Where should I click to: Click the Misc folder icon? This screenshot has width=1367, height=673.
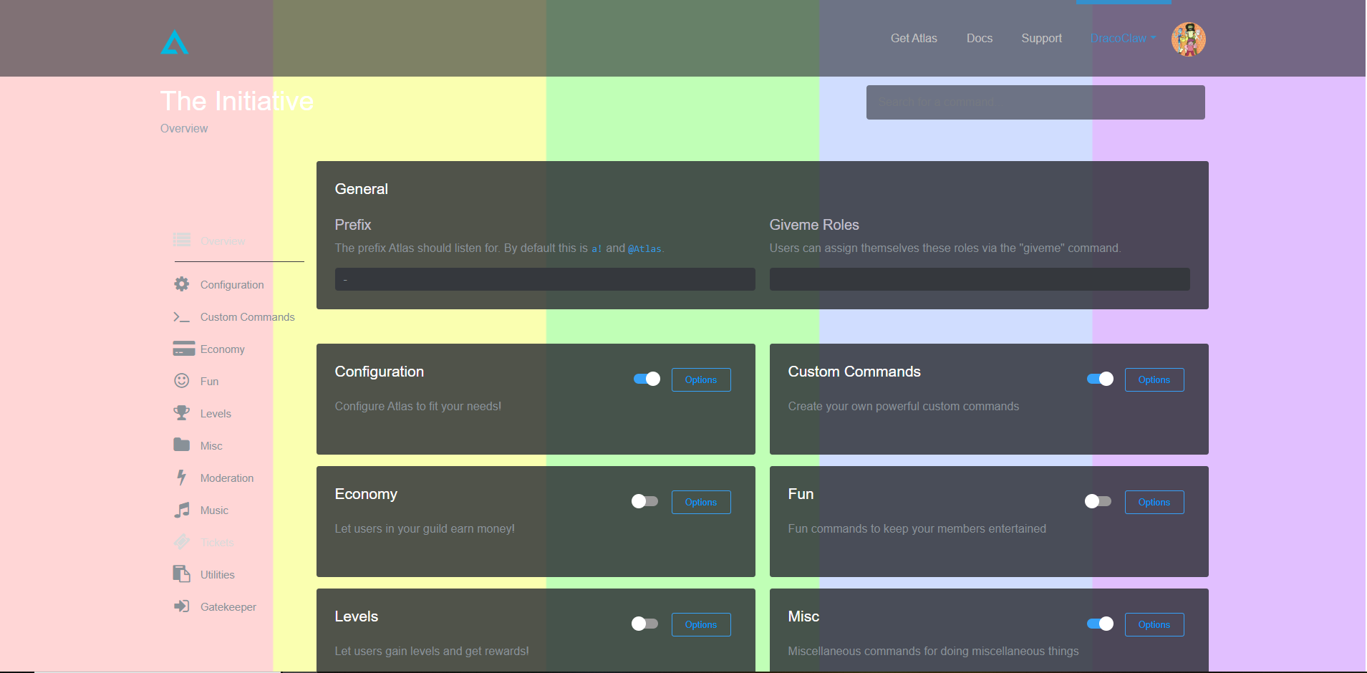coord(182,445)
